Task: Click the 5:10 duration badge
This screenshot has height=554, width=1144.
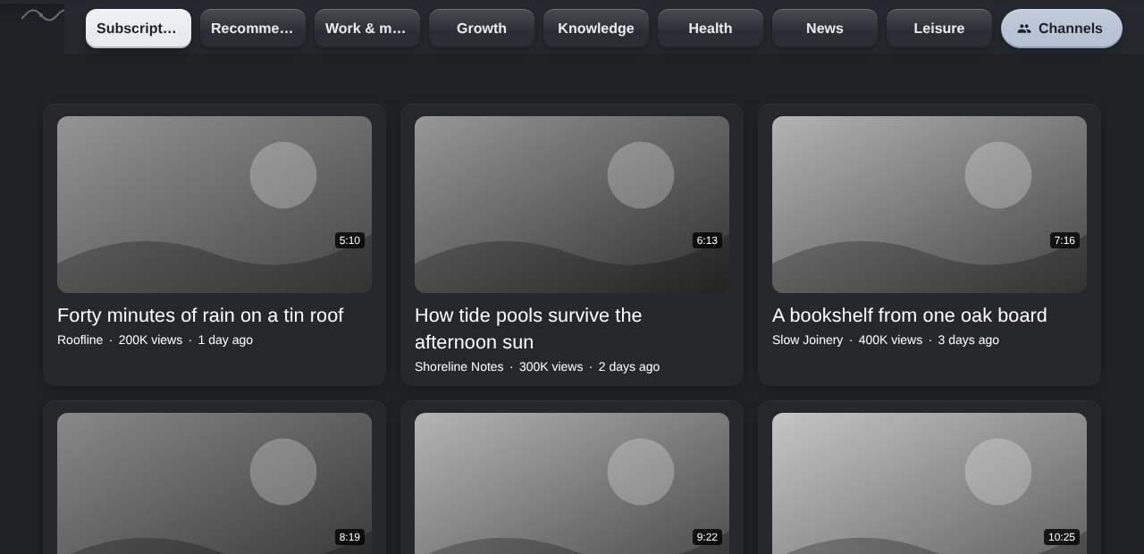Action: [349, 240]
